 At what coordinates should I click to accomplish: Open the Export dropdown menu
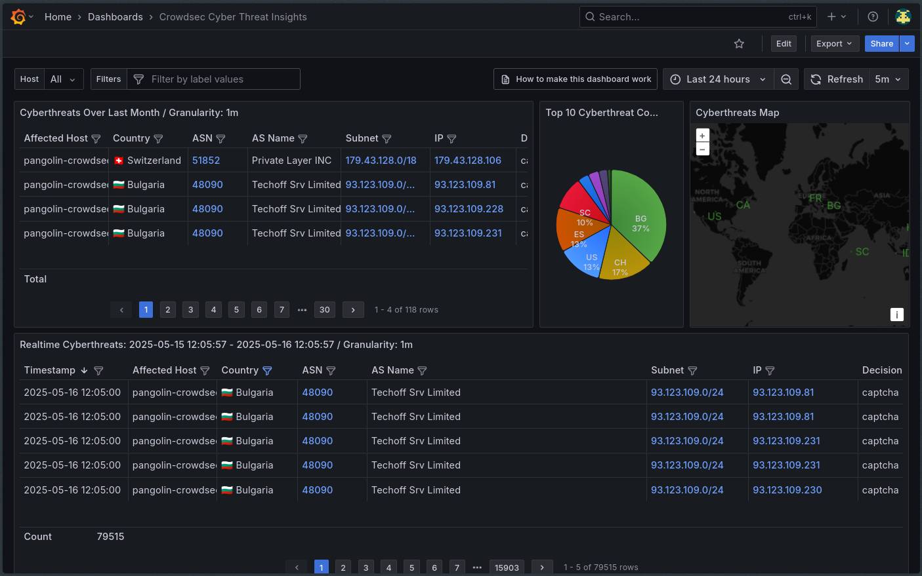[835, 44]
